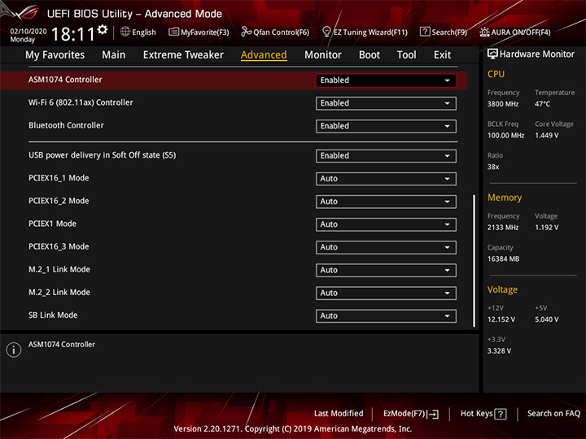Click the AURA ON/OFF light icon

point(484,32)
